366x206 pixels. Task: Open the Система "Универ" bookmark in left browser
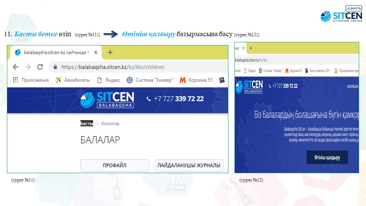pos(150,80)
